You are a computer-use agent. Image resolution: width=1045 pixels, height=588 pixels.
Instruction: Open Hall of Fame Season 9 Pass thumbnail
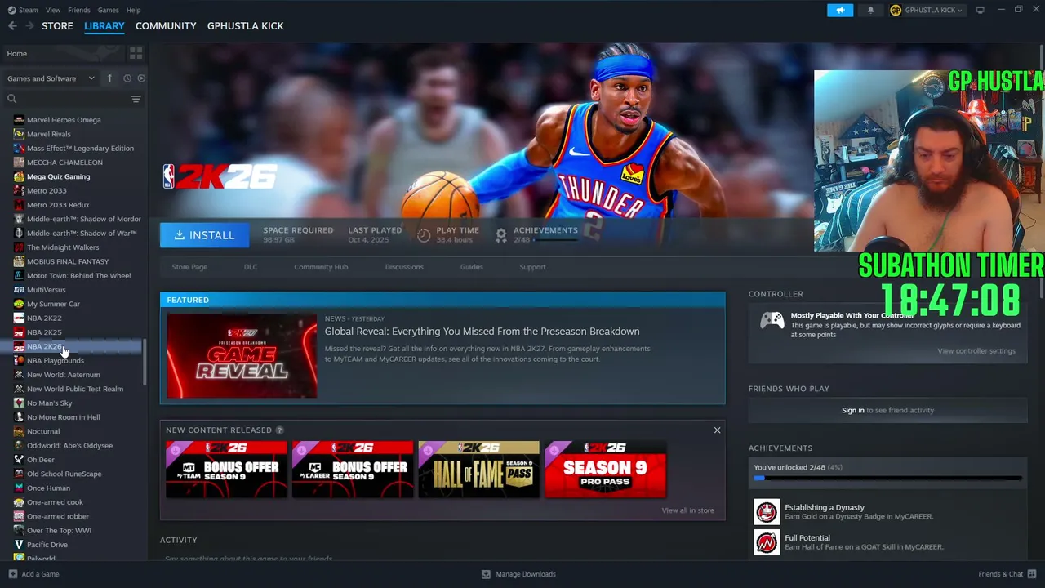[478, 470]
